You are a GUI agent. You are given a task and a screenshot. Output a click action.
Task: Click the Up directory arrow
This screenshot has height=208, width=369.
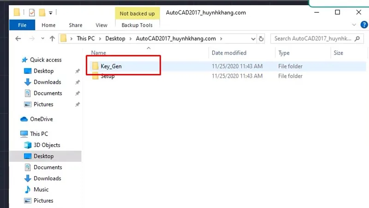point(52,39)
